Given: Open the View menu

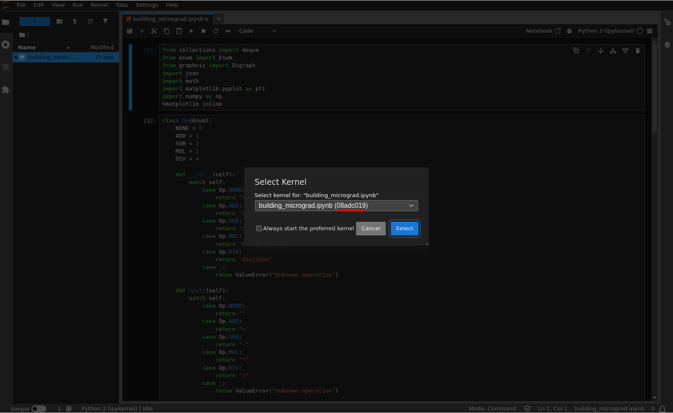Looking at the screenshot, I should 58,5.
